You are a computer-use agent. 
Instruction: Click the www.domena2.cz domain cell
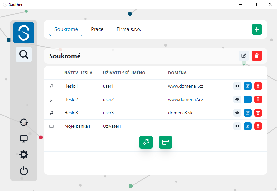(186, 99)
